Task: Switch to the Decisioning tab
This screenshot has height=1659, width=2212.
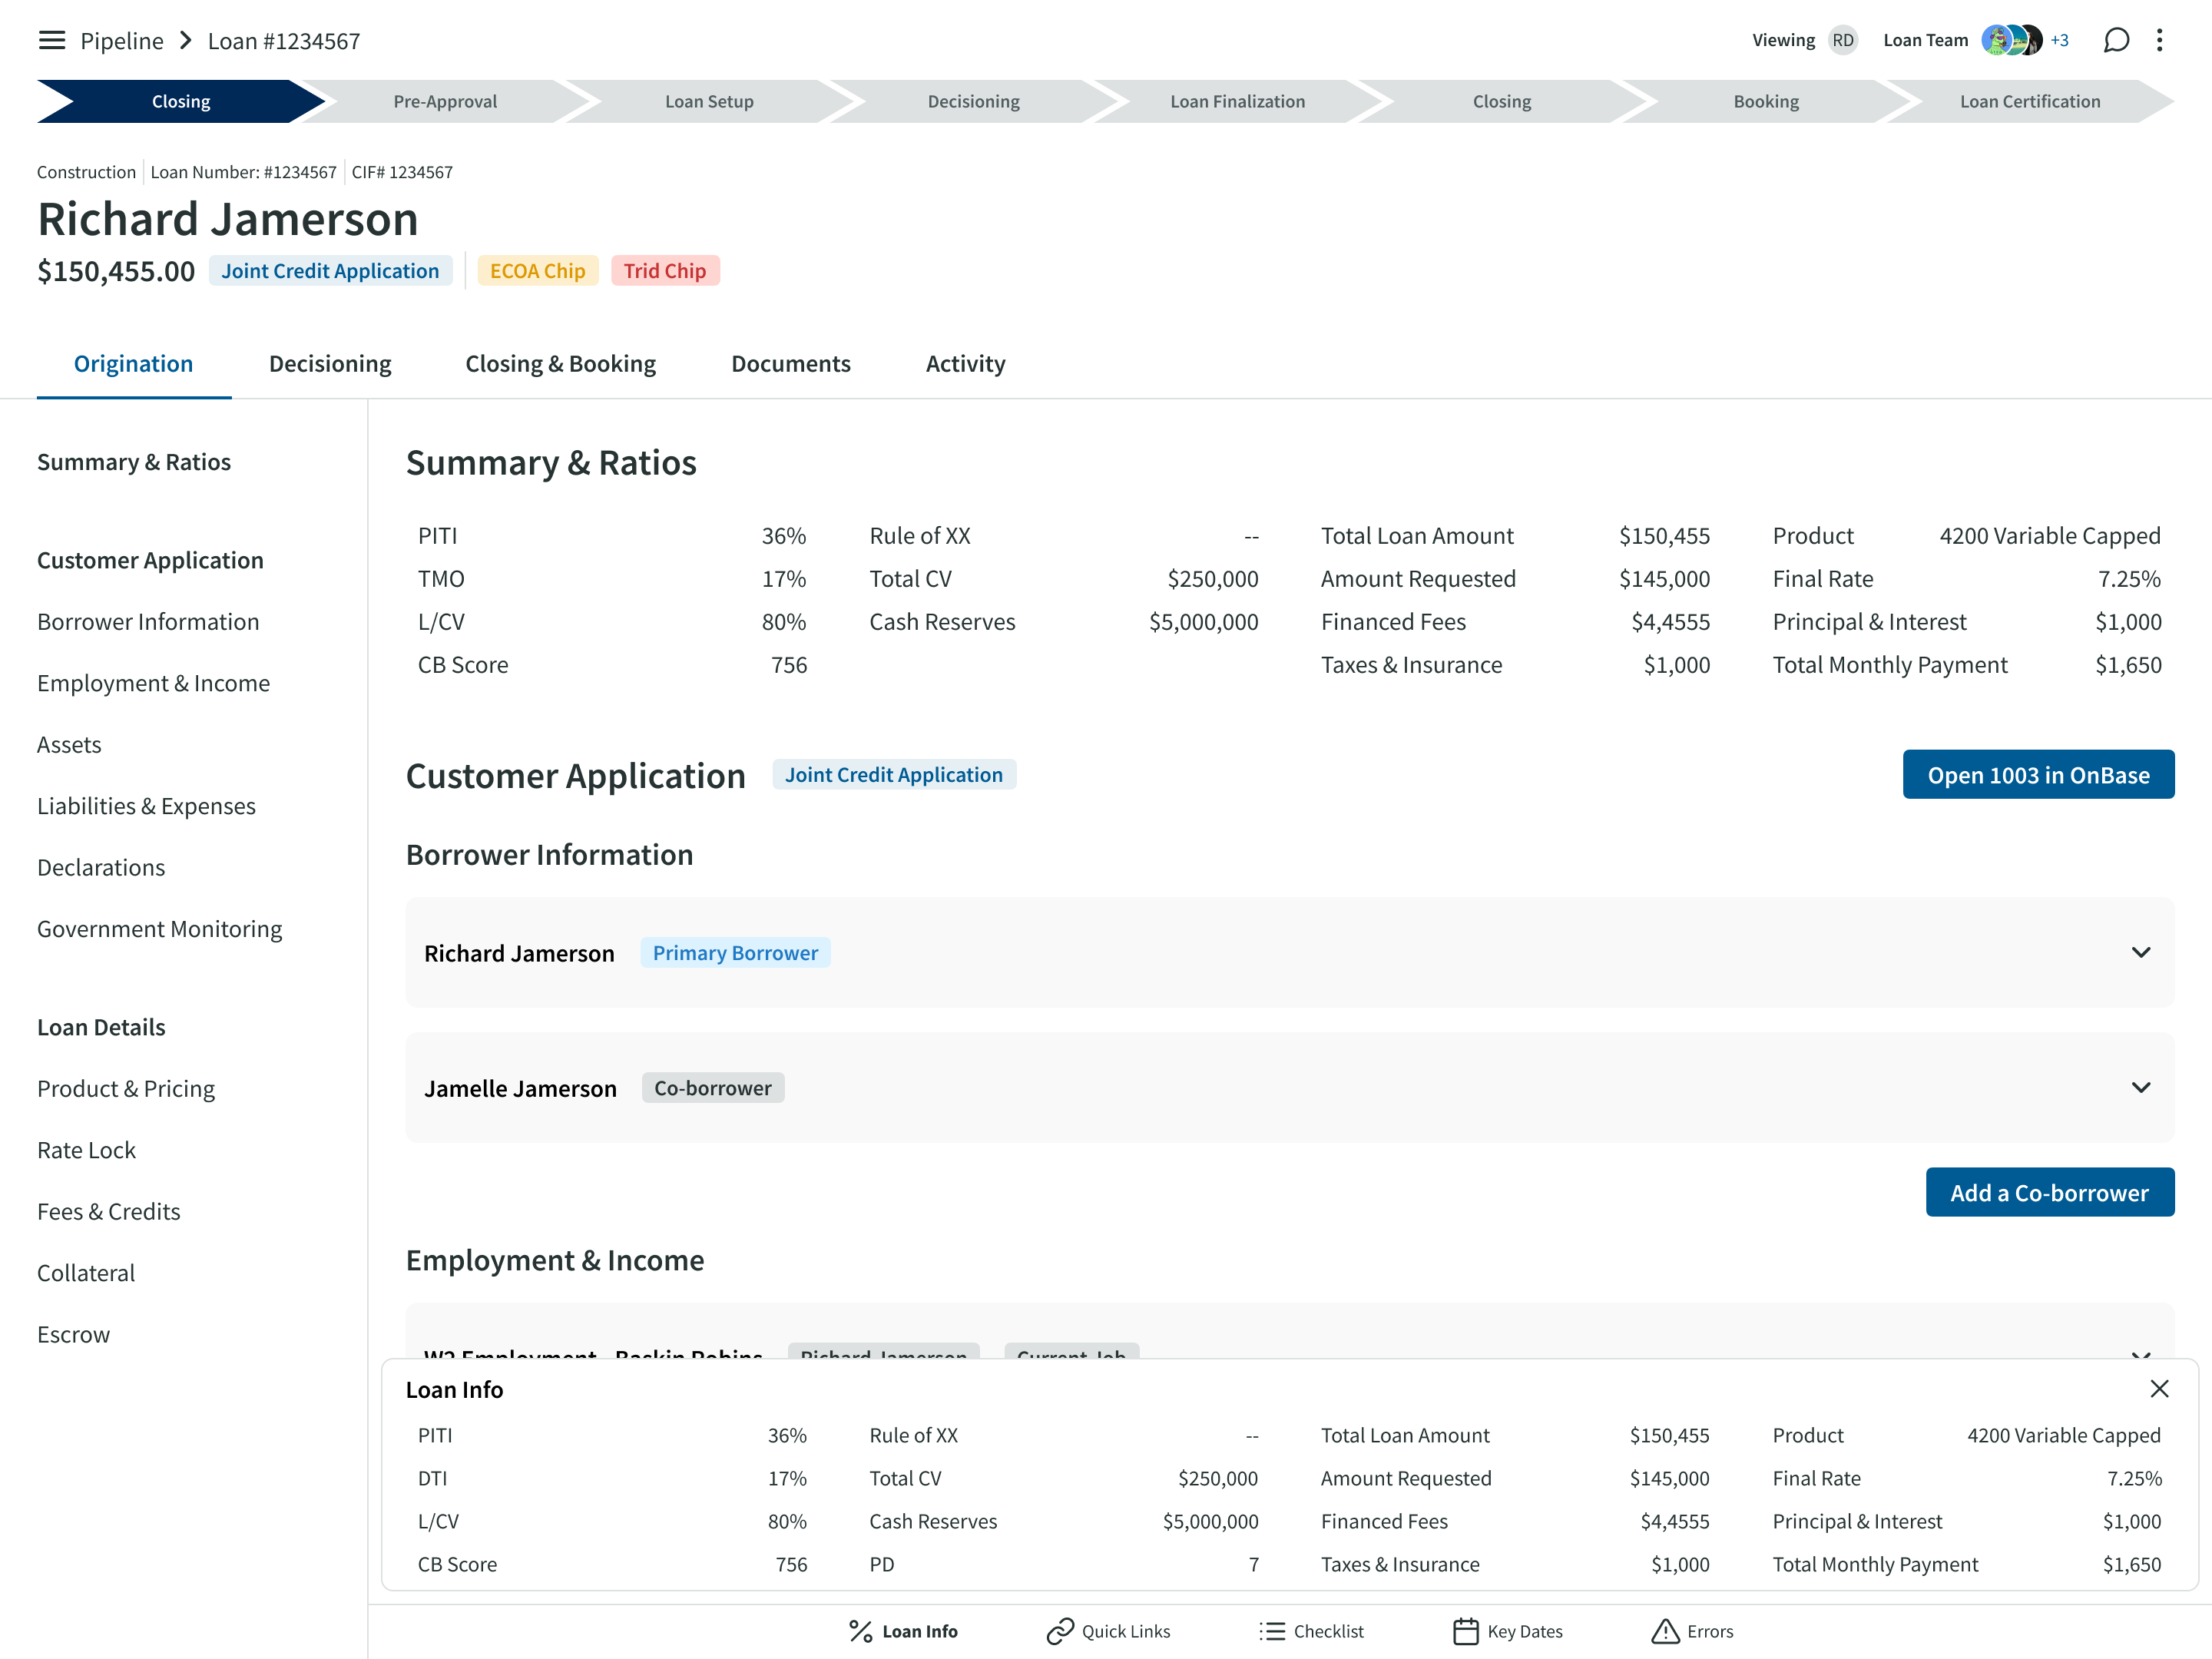Action: point(330,364)
